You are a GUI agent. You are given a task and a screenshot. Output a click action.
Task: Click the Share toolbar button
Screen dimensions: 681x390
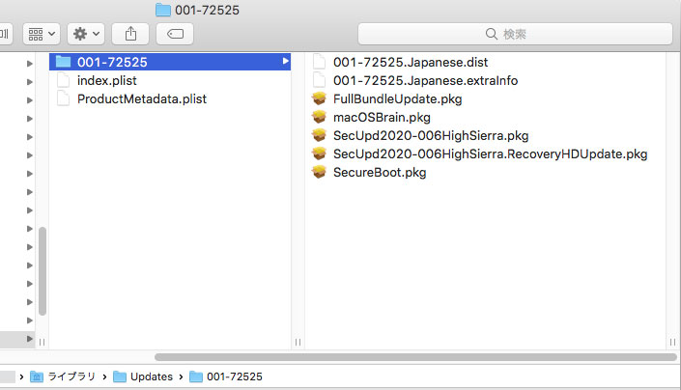[x=130, y=34]
